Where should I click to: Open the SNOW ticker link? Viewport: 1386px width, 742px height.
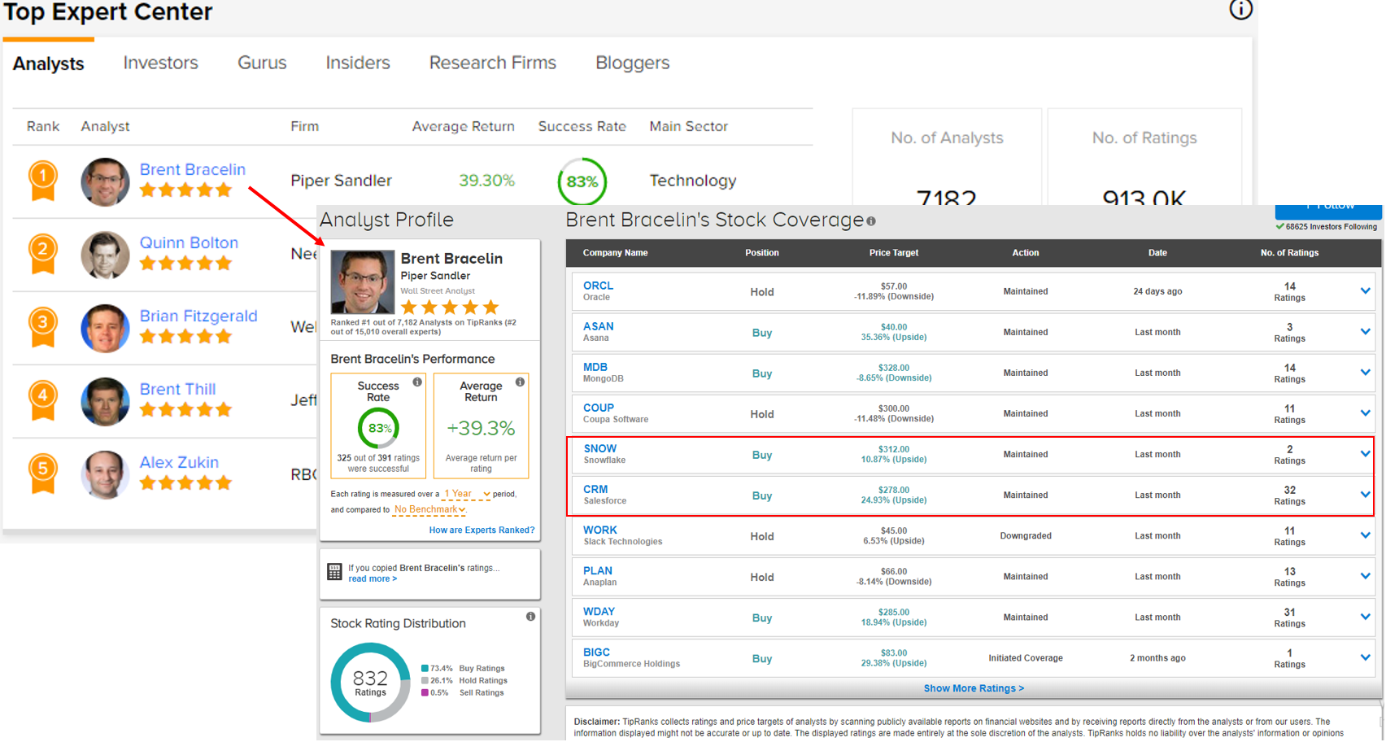click(x=599, y=448)
